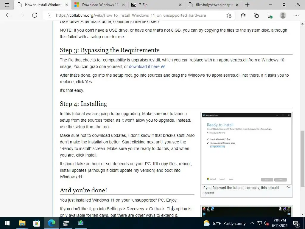This screenshot has width=305, height=229.
Task: Go back to the previous page
Action: click(8, 15)
